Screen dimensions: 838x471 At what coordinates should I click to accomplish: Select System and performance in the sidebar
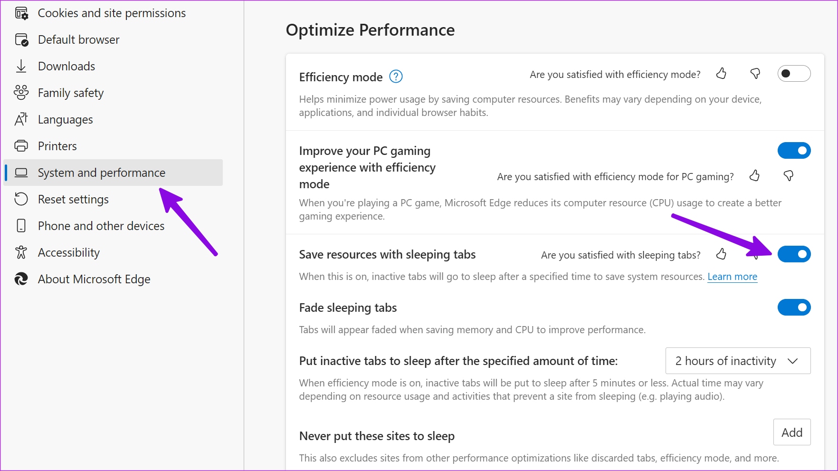pyautogui.click(x=101, y=173)
